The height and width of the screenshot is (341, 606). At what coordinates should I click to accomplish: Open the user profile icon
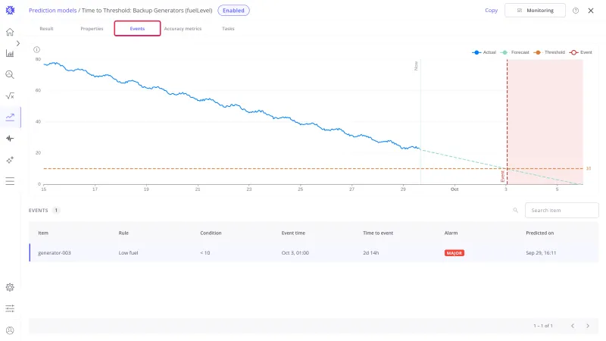[x=10, y=330]
